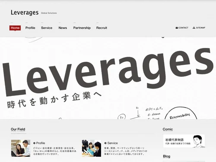The image size is (216, 162).
Task: Select the News navigation item
Action: [63, 28]
